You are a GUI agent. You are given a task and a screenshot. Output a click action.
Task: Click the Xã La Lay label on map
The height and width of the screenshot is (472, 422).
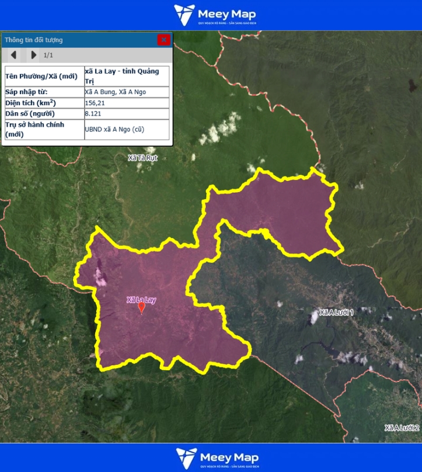[141, 300]
